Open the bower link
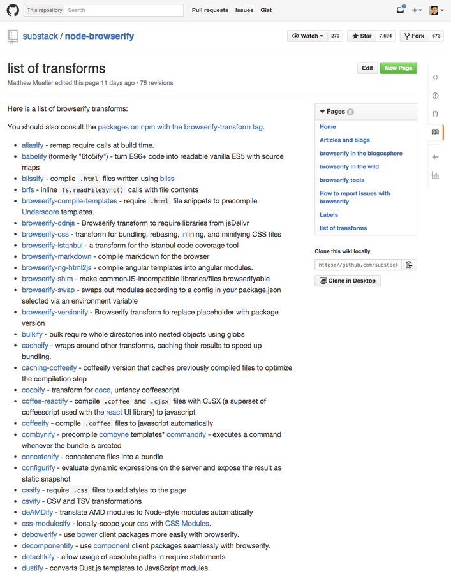This screenshot has width=451, height=574. [87, 534]
